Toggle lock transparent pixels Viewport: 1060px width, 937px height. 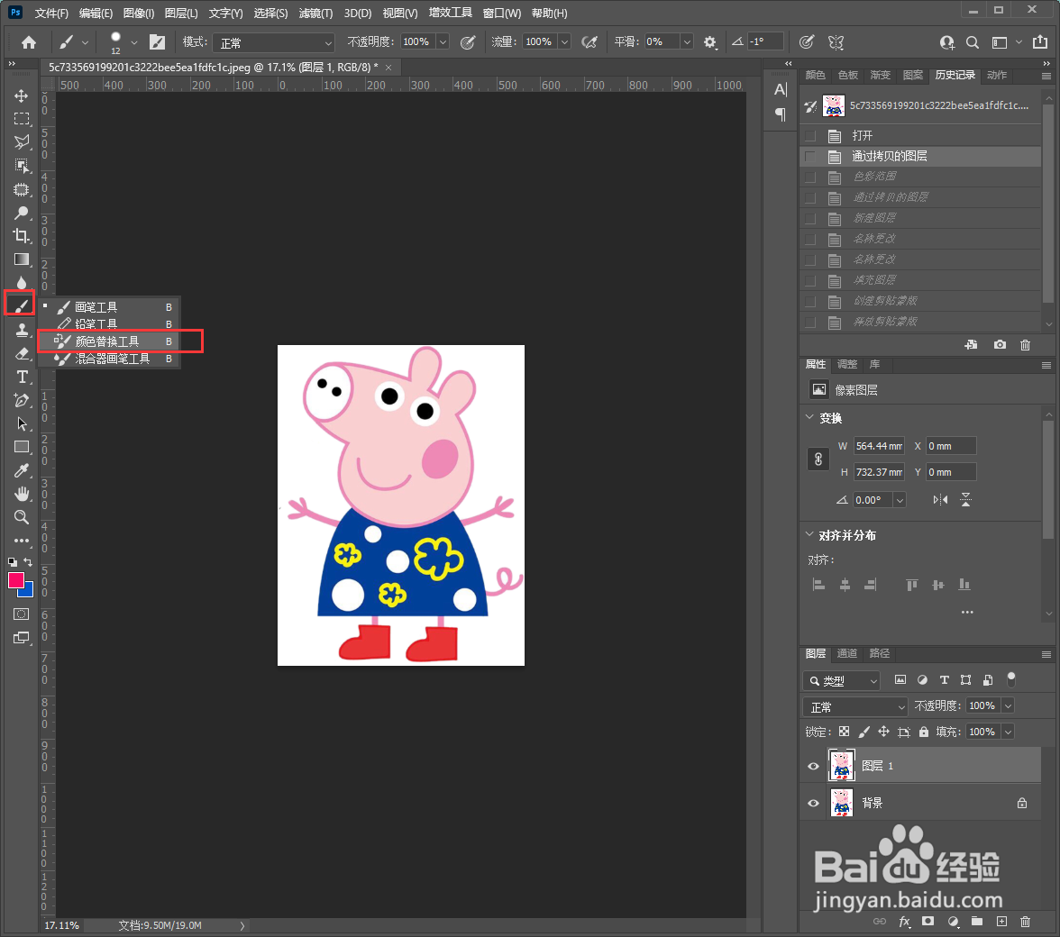(844, 732)
